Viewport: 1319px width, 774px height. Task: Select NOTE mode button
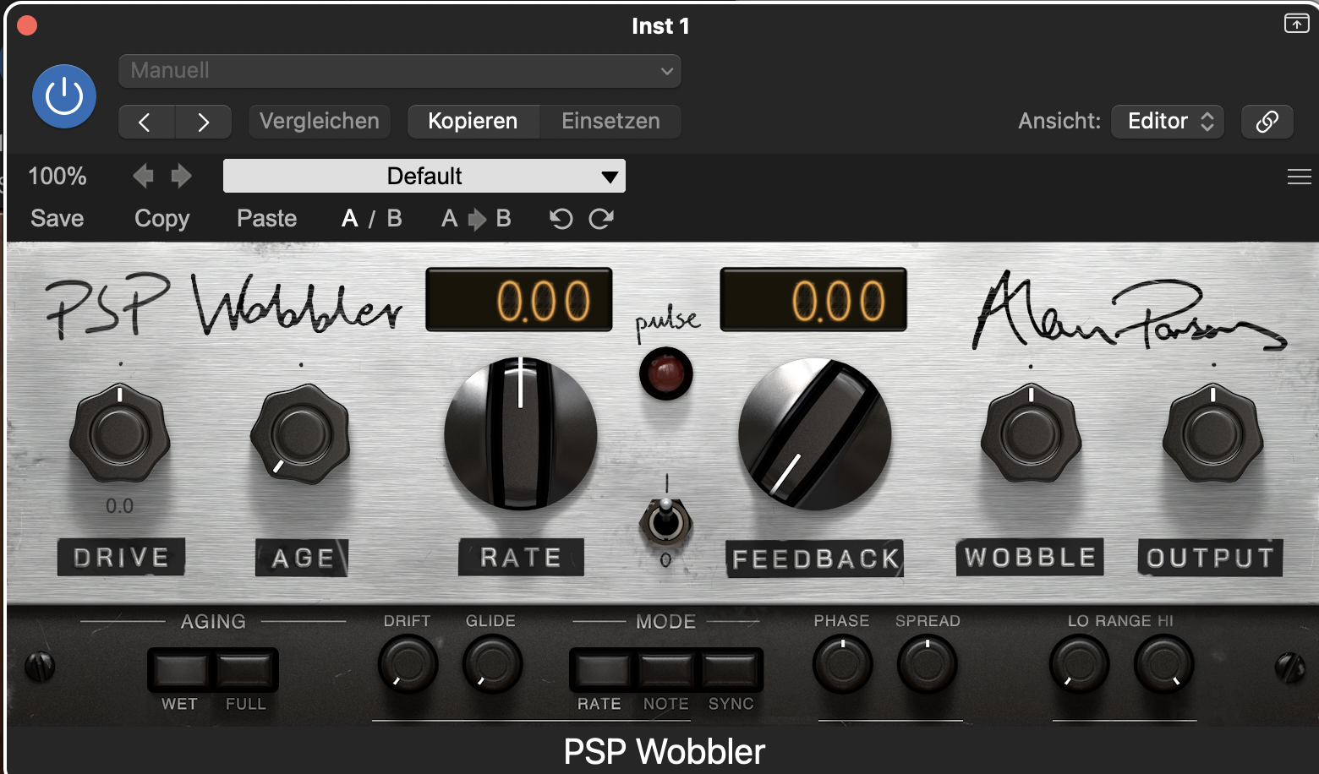[666, 671]
